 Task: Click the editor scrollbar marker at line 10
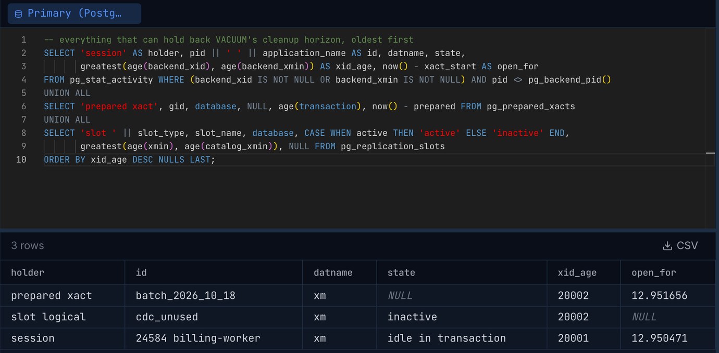click(710, 153)
